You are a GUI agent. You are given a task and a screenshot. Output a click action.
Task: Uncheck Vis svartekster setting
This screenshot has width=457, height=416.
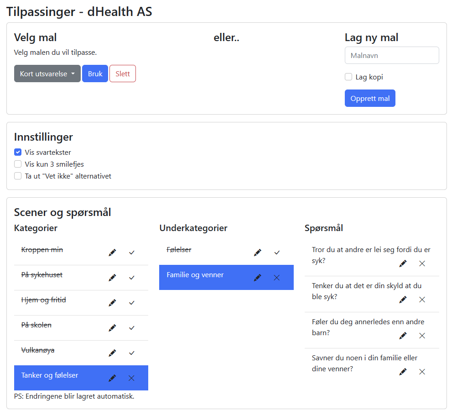(18, 153)
